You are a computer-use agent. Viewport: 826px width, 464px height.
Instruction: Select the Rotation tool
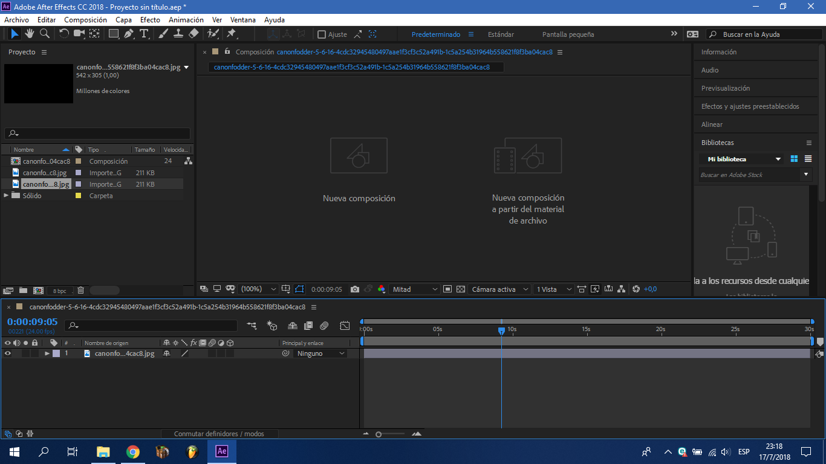pyautogui.click(x=64, y=34)
